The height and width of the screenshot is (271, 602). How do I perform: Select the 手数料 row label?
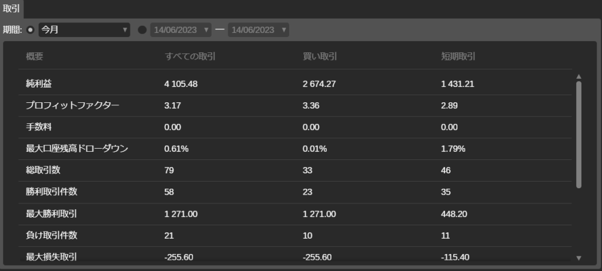[39, 127]
